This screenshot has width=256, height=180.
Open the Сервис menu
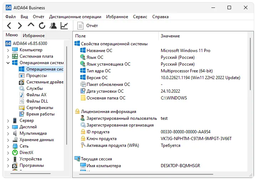[140, 17]
